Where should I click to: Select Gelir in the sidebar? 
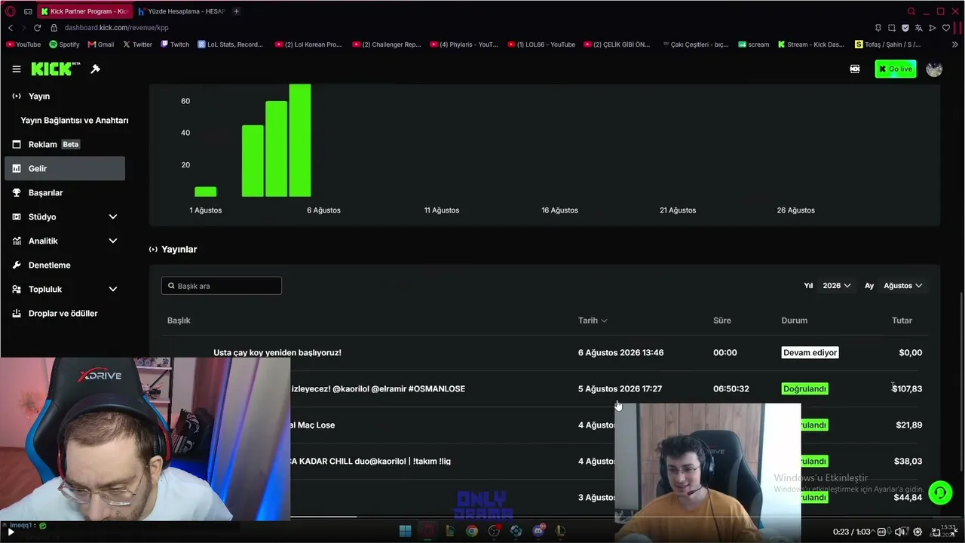pyautogui.click(x=65, y=168)
